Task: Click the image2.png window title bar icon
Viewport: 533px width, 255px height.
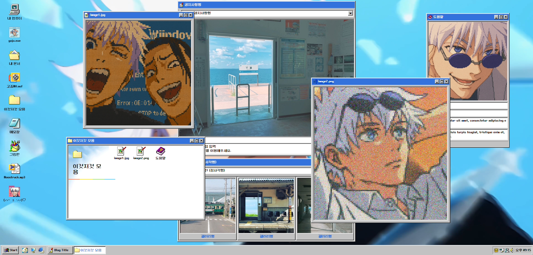Action: coord(315,81)
